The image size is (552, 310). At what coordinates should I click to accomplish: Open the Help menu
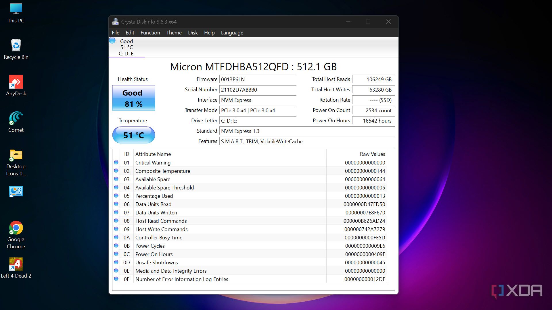pyautogui.click(x=209, y=33)
